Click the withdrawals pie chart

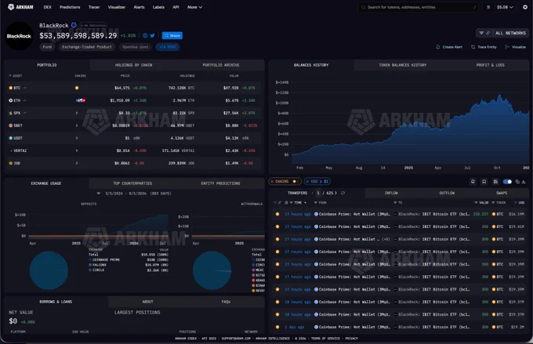212,270
